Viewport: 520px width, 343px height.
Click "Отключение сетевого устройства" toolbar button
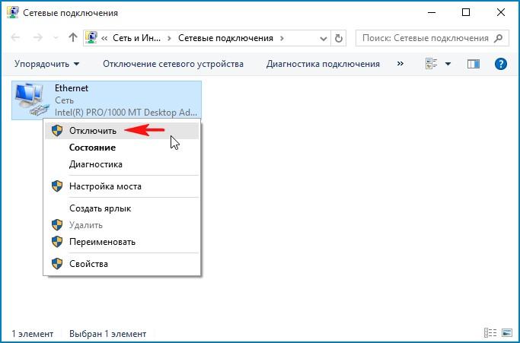(173, 64)
